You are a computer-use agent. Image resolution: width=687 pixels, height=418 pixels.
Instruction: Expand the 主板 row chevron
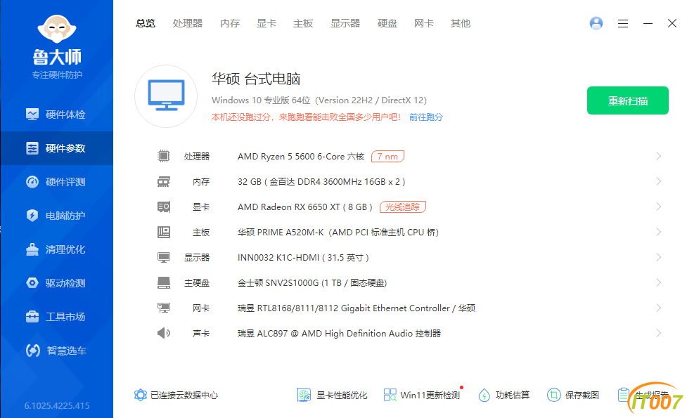pos(658,232)
